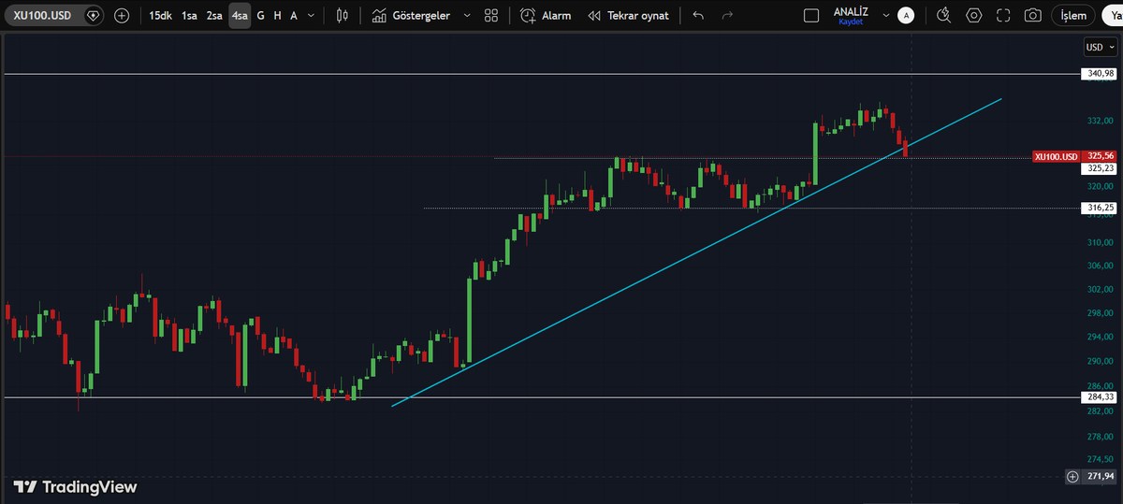Click the 271,94 crosshair price label
The height and width of the screenshot is (504, 1123).
[1100, 477]
